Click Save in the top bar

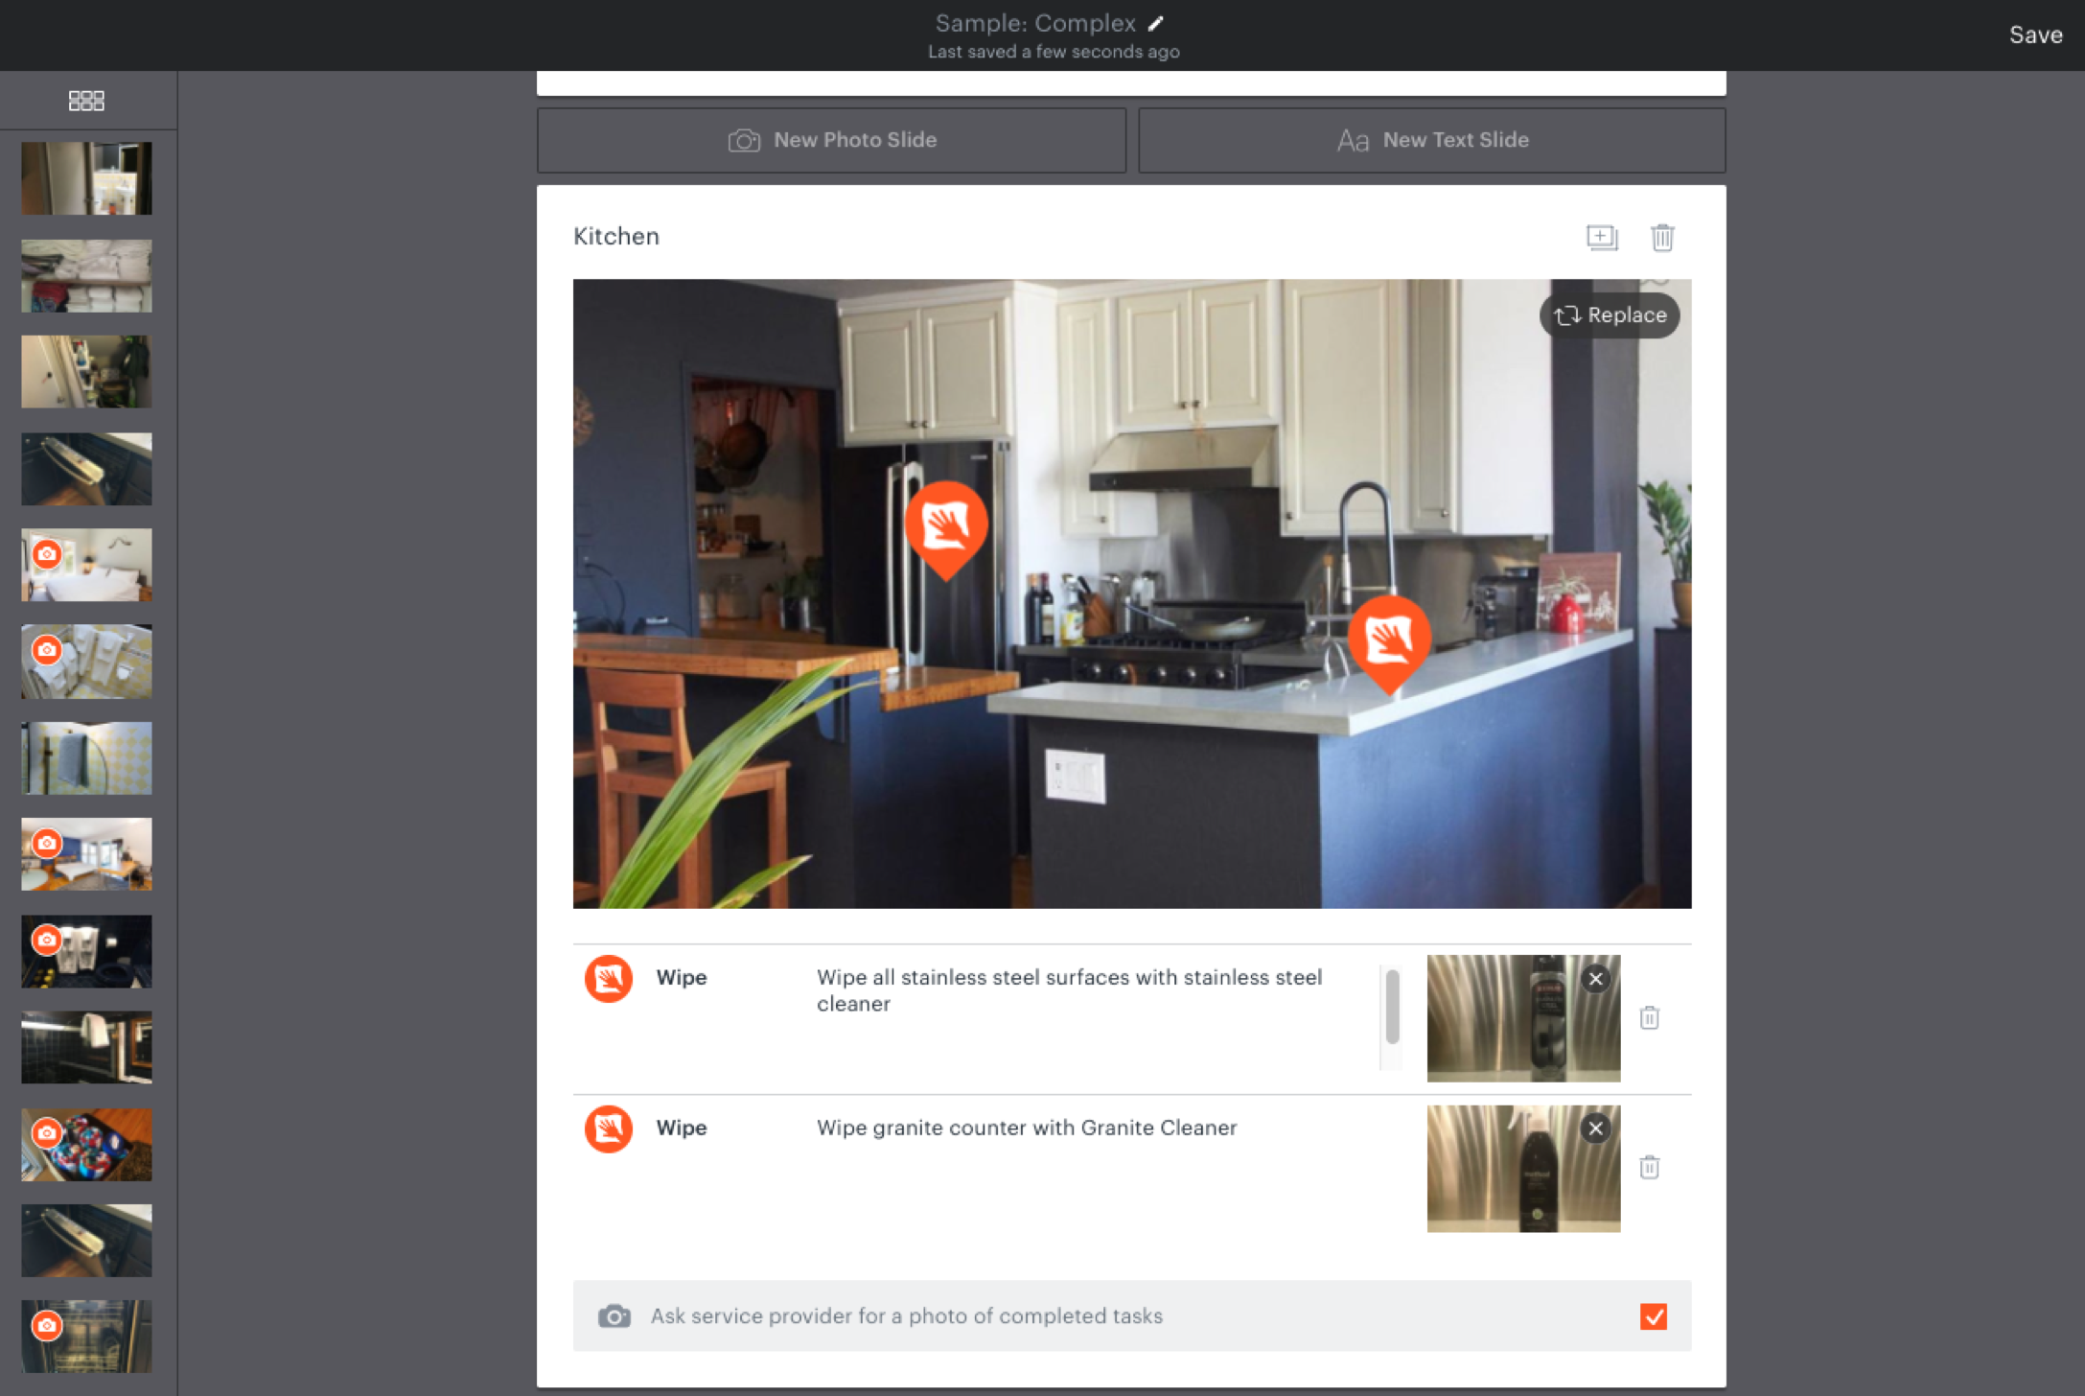click(2035, 35)
